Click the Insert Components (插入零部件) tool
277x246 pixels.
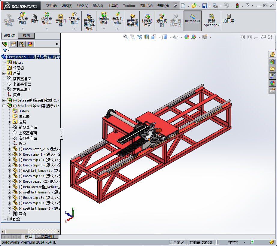(23, 19)
